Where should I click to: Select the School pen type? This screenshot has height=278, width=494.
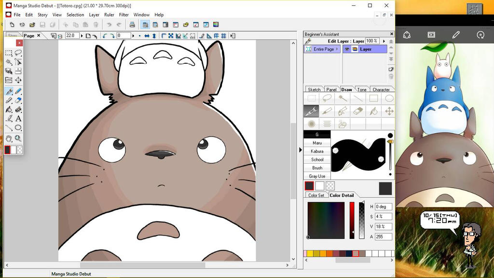click(x=317, y=159)
